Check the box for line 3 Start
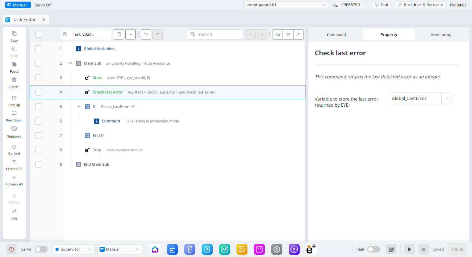This screenshot has width=472, height=257. (39, 78)
